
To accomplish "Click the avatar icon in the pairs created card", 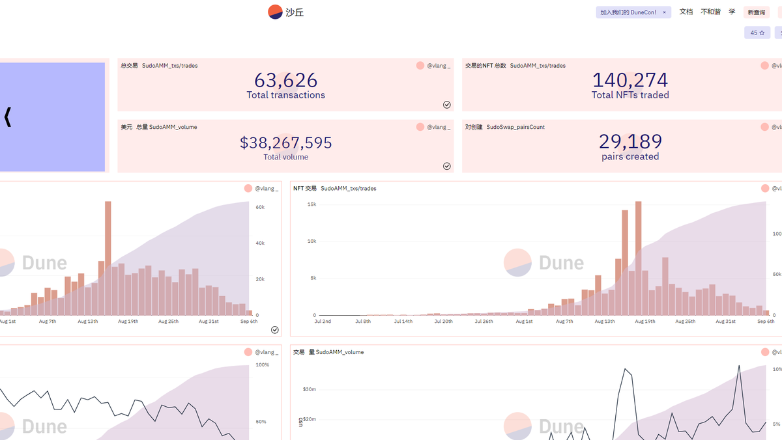I will coord(765,127).
